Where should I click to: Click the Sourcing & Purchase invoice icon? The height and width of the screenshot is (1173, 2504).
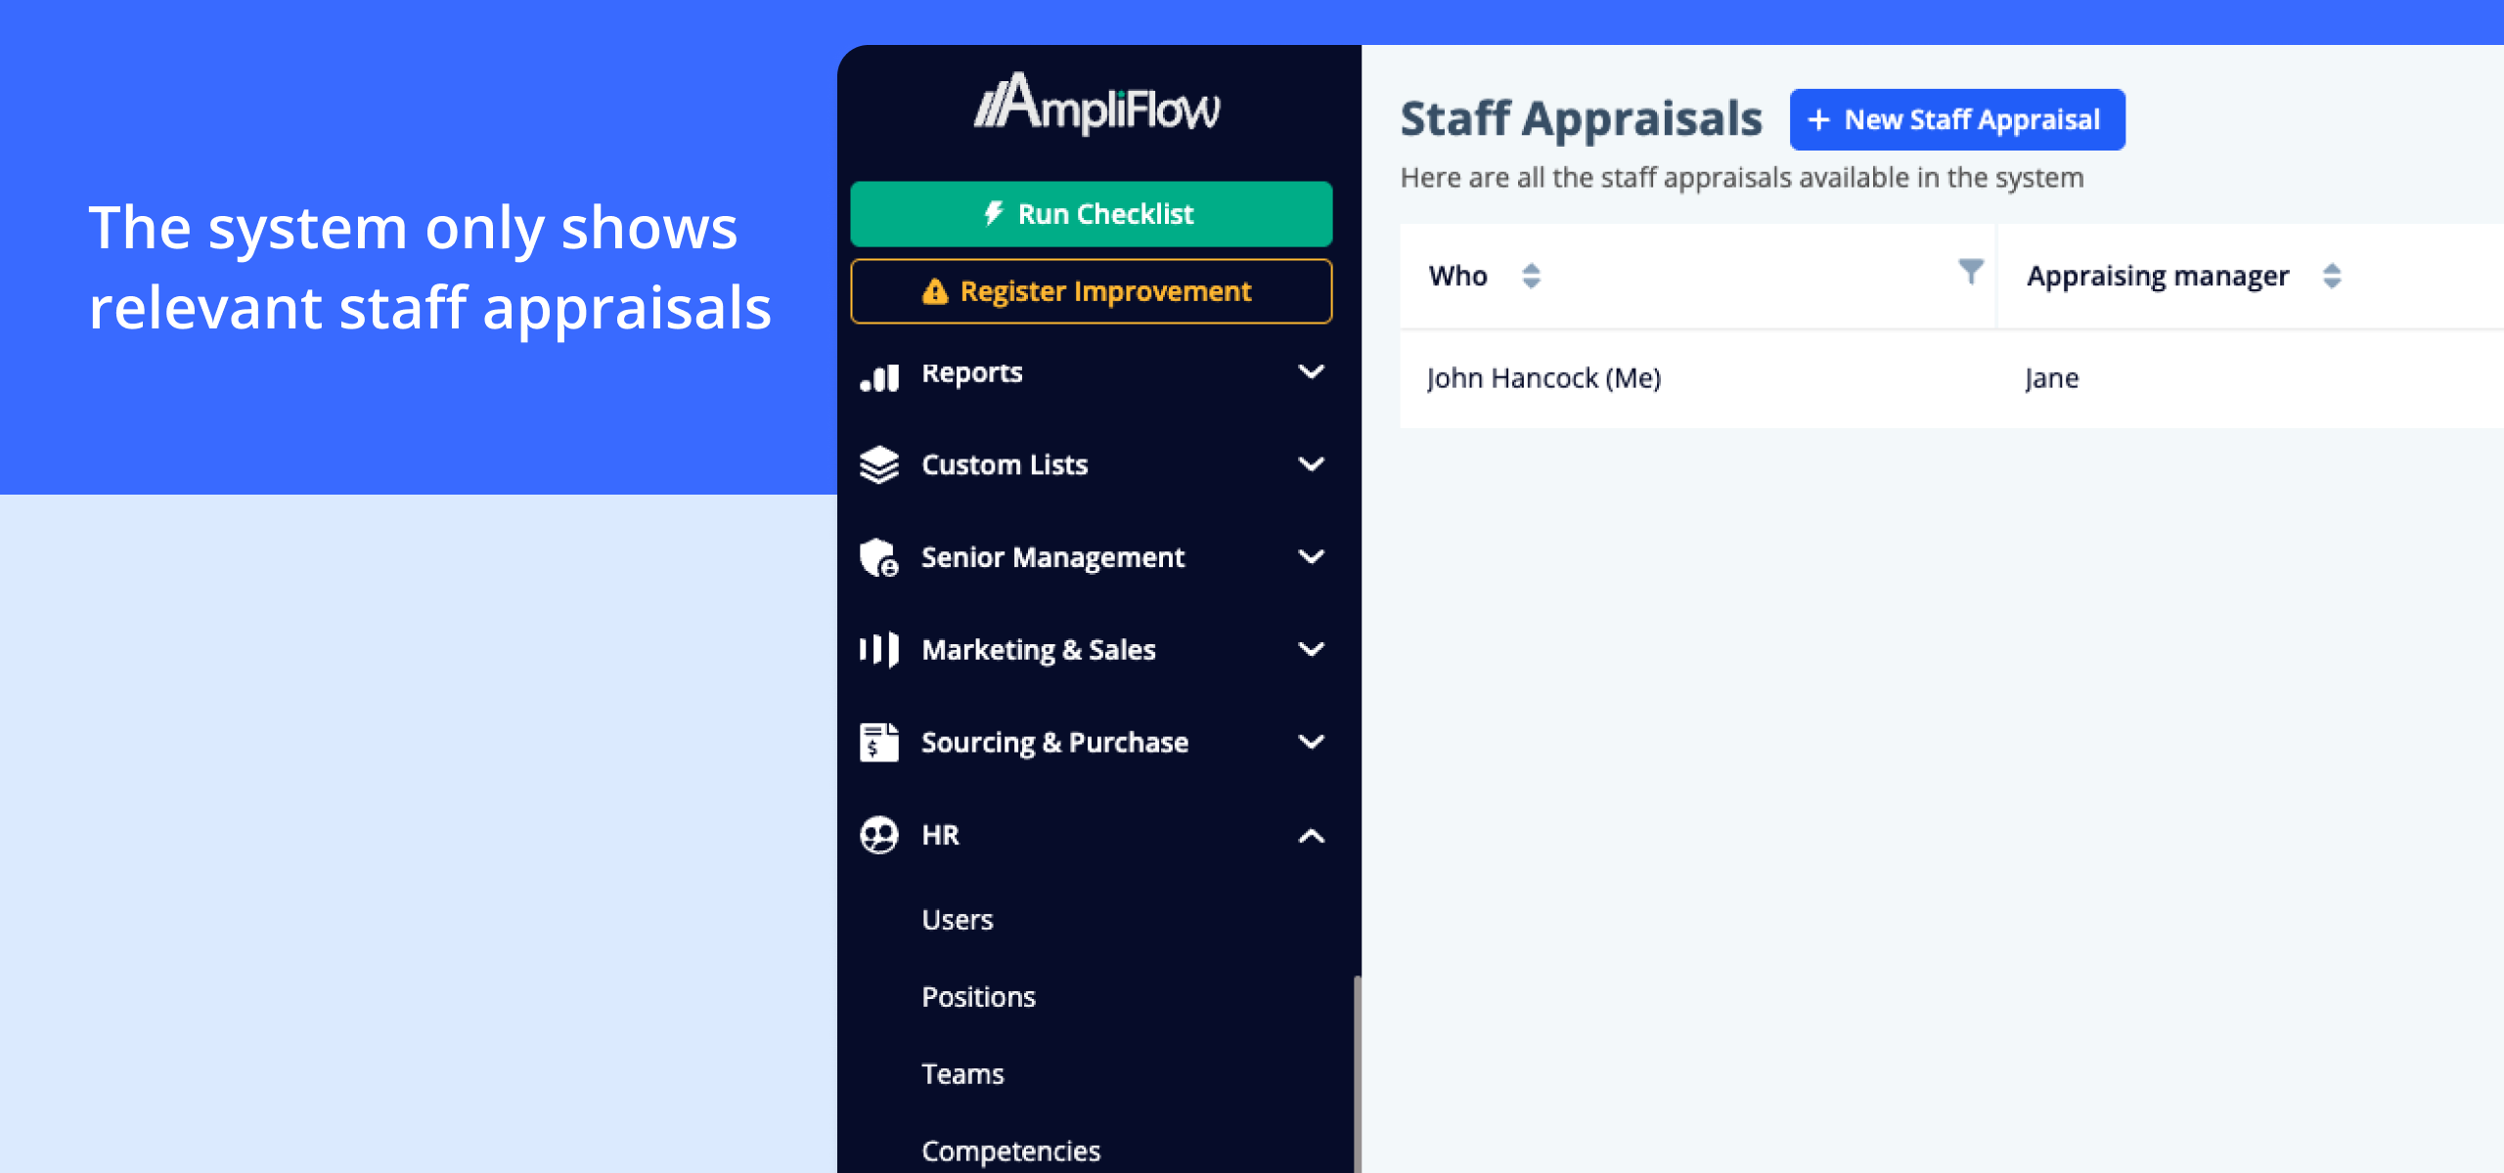878,742
